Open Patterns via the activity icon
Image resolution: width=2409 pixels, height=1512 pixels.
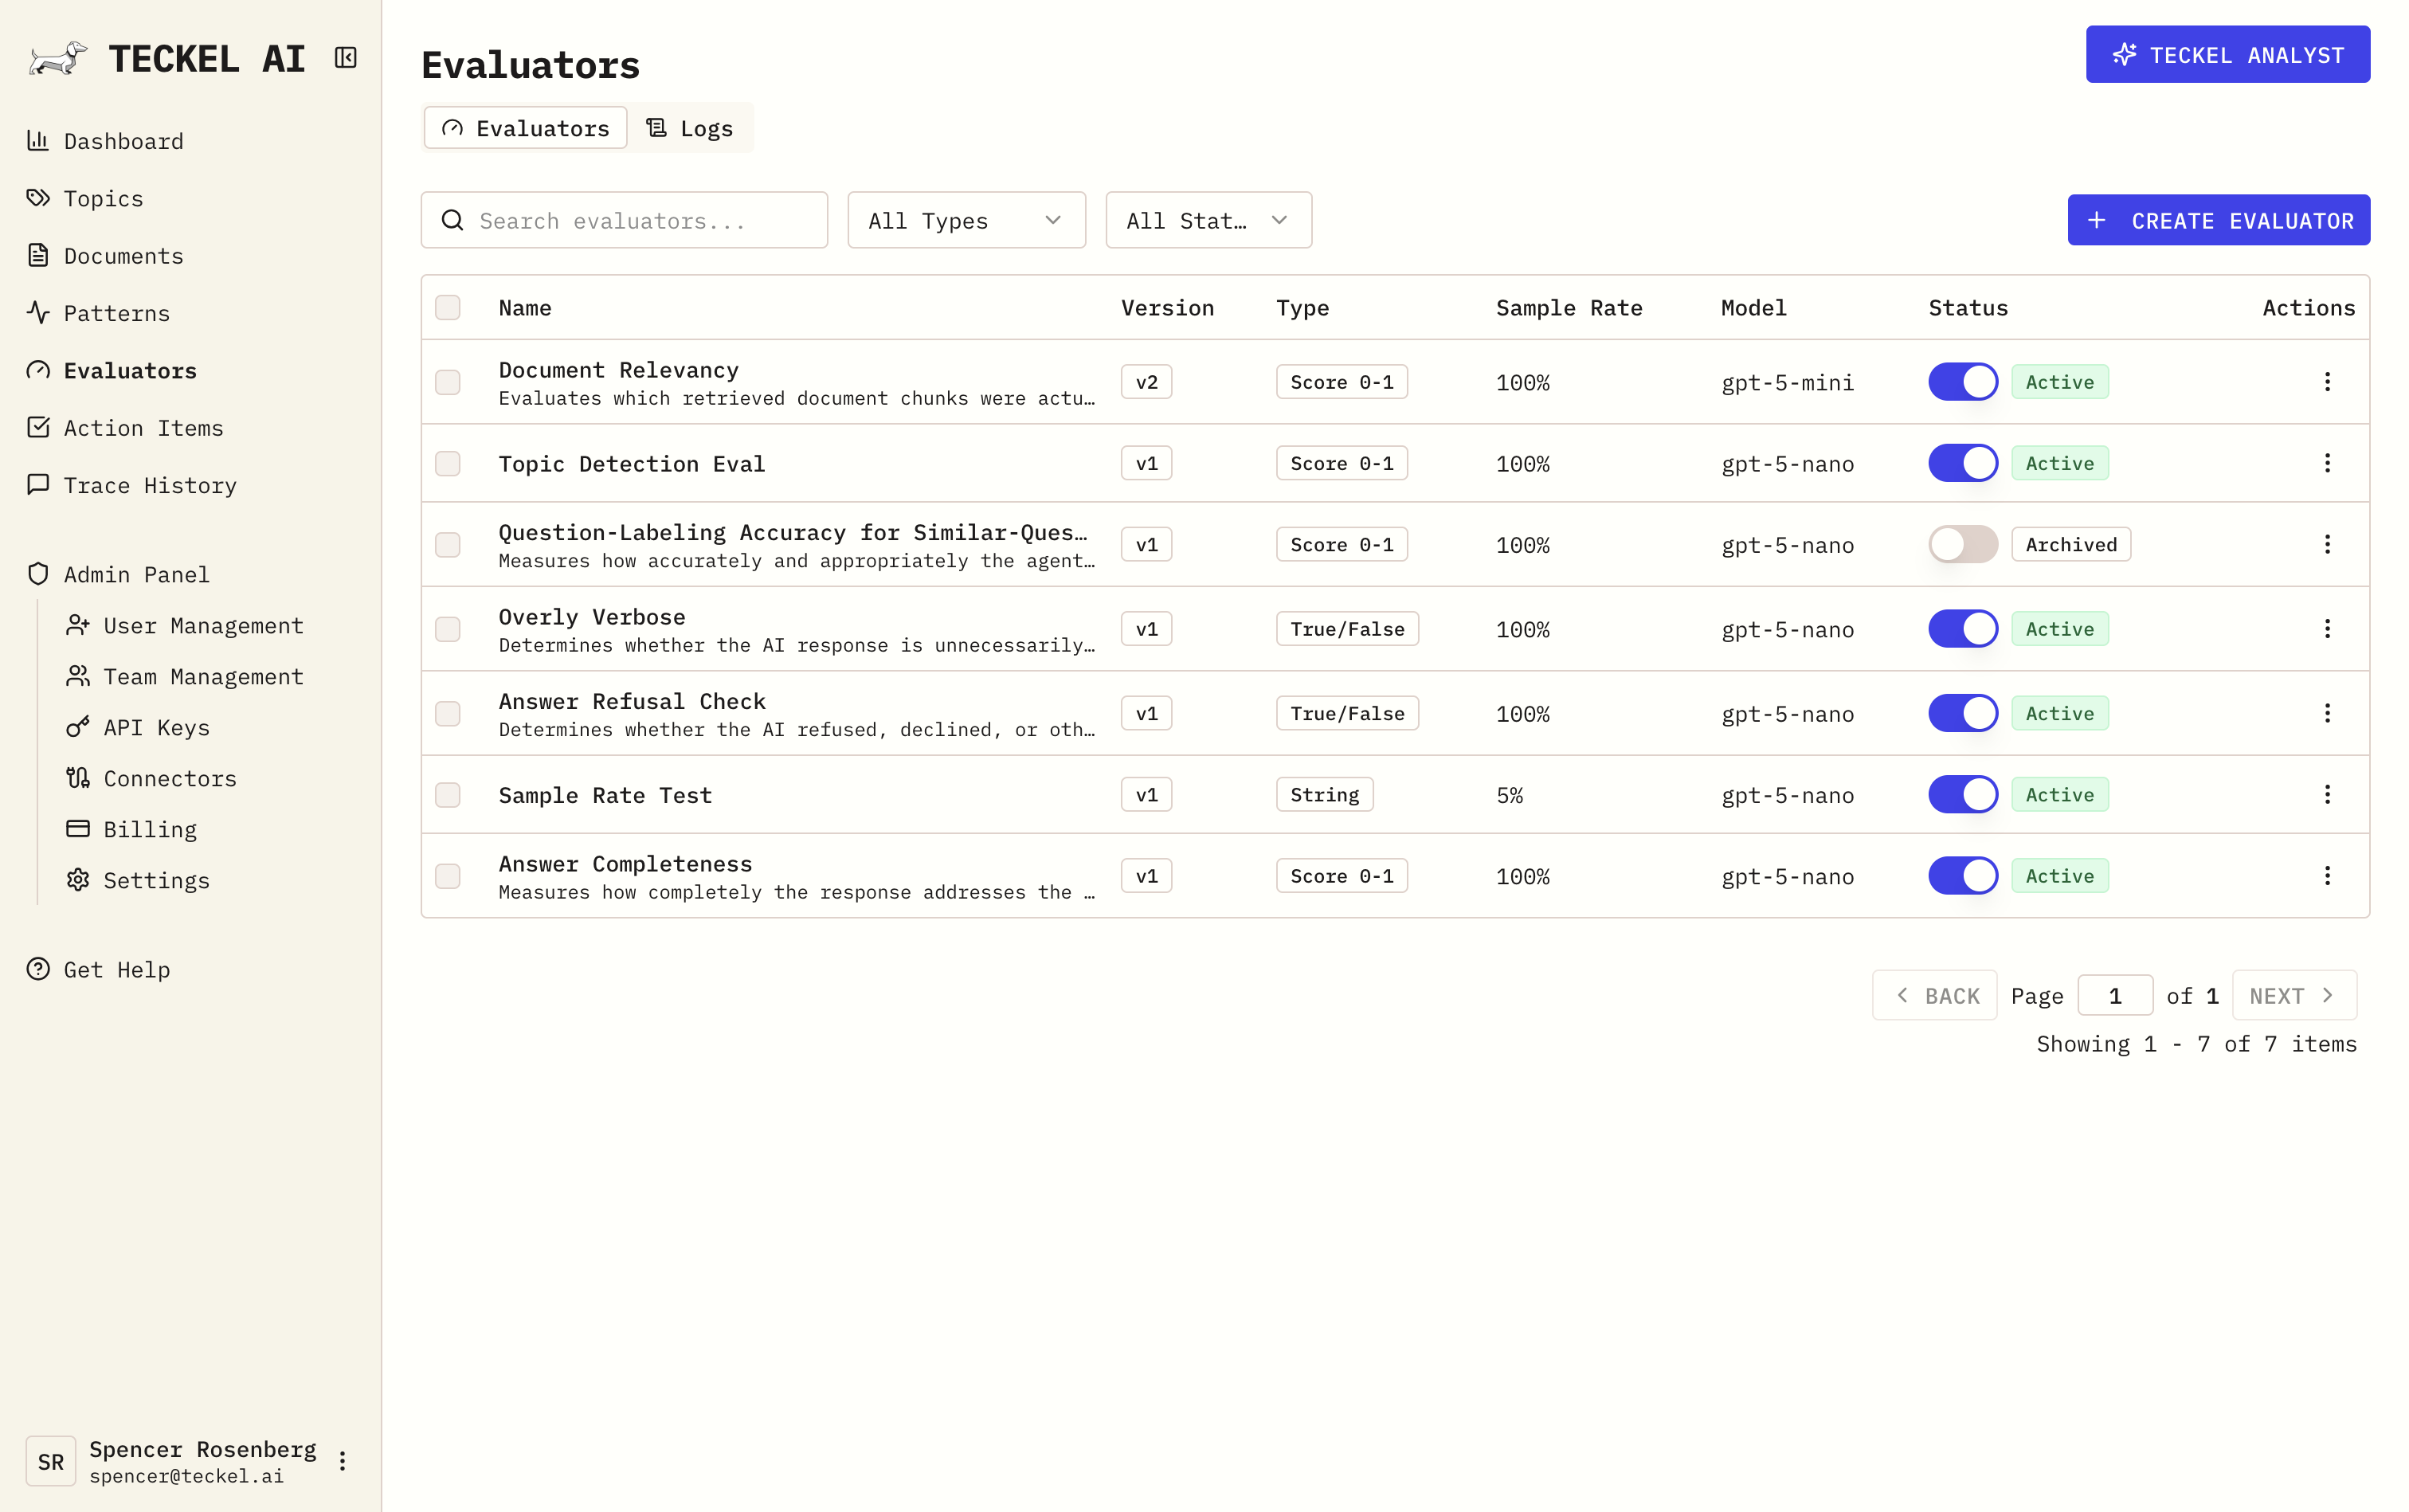38,313
